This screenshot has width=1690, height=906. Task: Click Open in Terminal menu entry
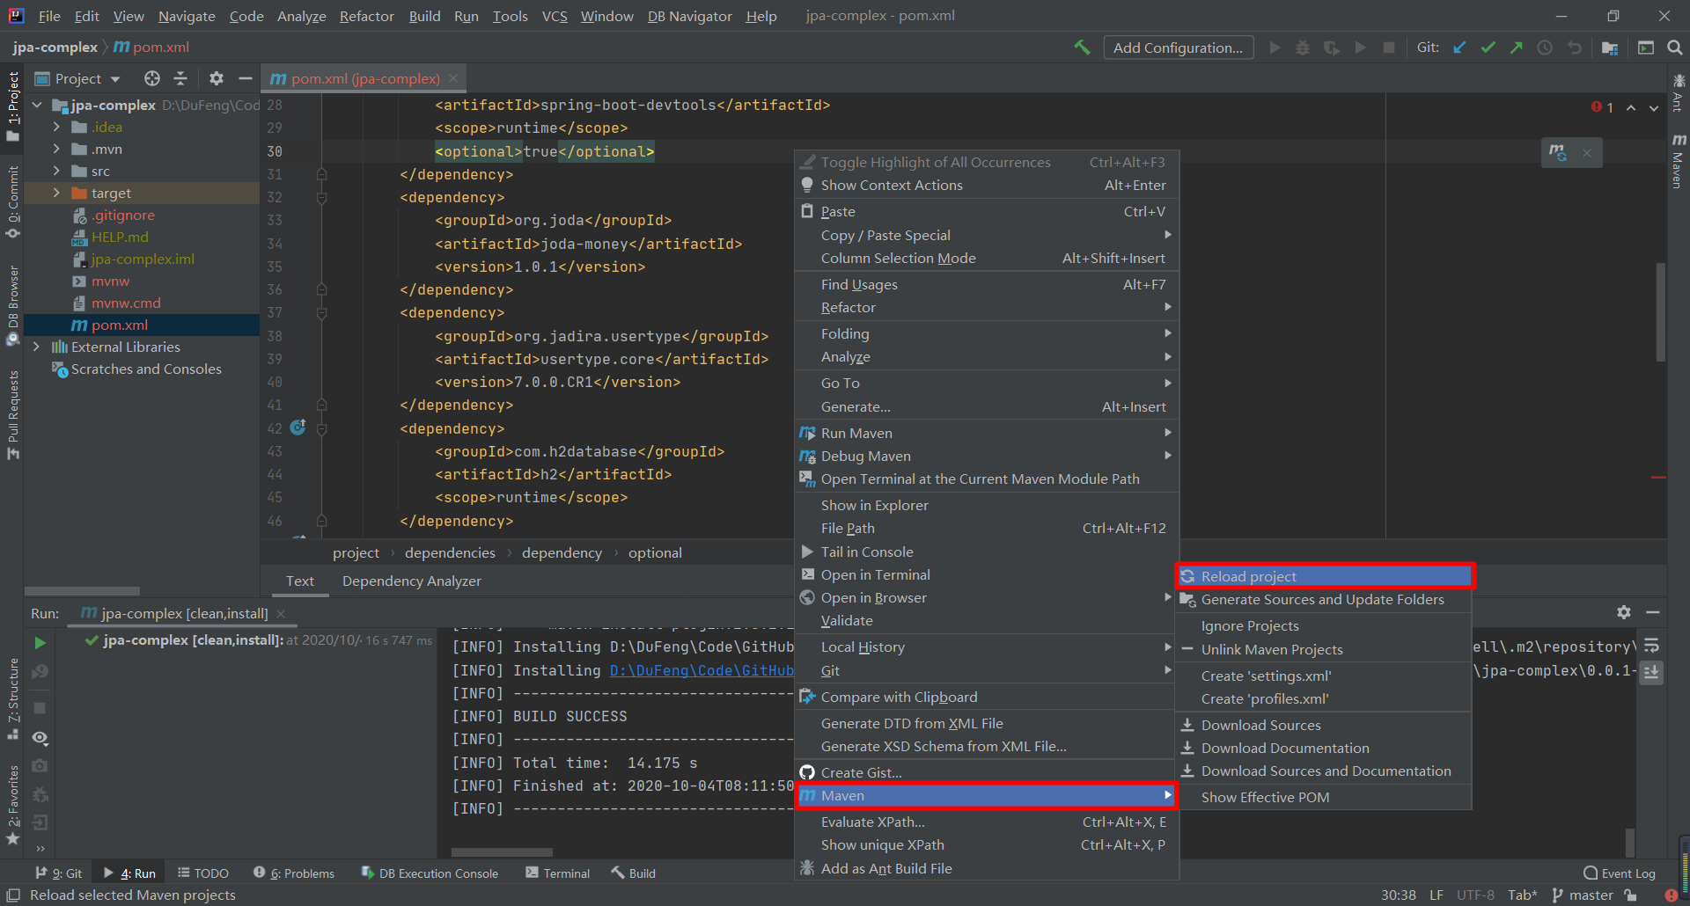point(986,574)
